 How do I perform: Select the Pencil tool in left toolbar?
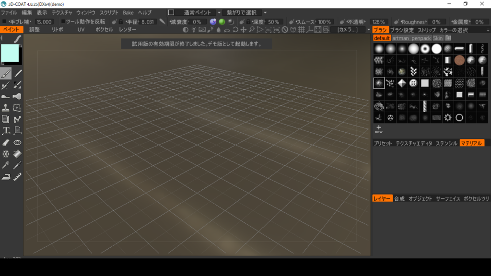click(x=18, y=73)
